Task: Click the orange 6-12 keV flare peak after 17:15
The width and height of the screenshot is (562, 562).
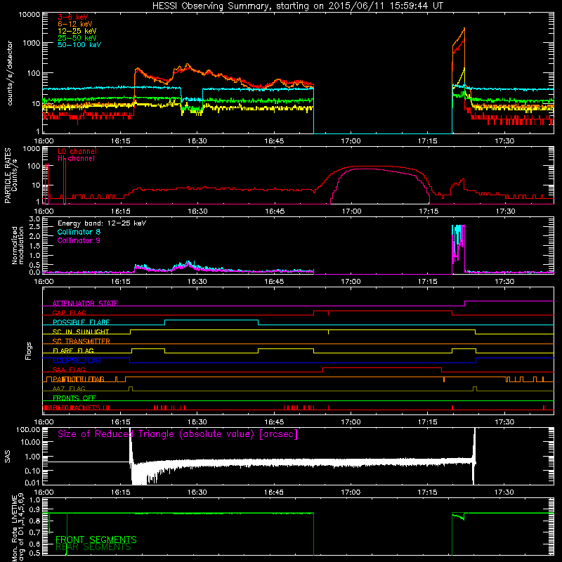Action: 464,29
